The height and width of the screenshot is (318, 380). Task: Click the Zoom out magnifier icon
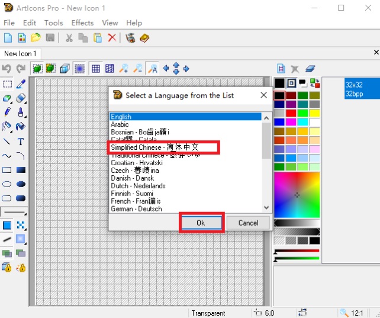pos(138,69)
